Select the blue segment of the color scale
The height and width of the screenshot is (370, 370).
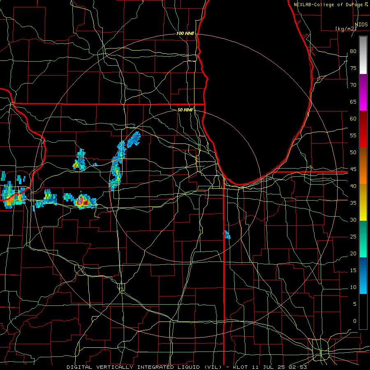point(363,275)
